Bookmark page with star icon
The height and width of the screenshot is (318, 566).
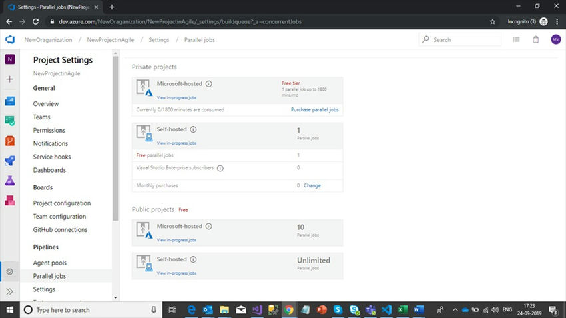pos(492,22)
